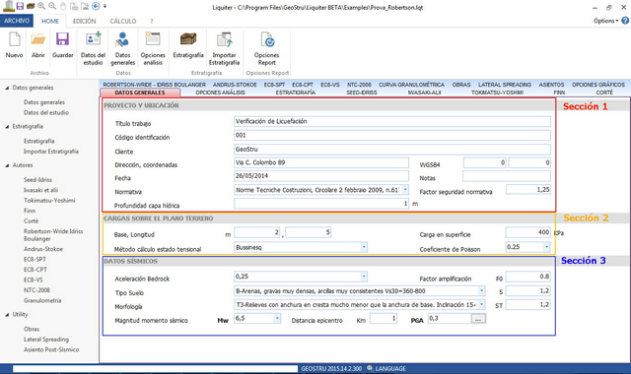Click the Fecha input field
631x374 pixels.
[321, 176]
